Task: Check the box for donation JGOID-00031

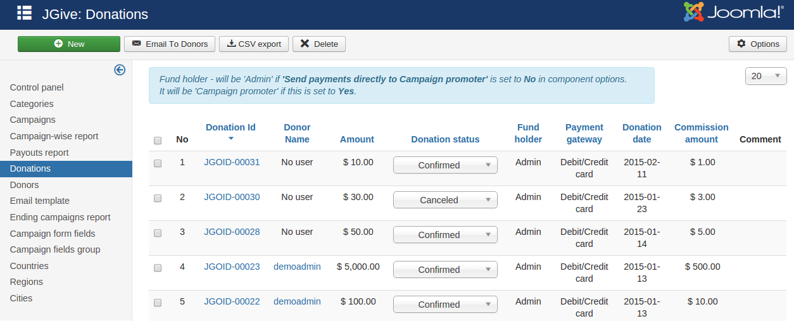Action: [158, 163]
